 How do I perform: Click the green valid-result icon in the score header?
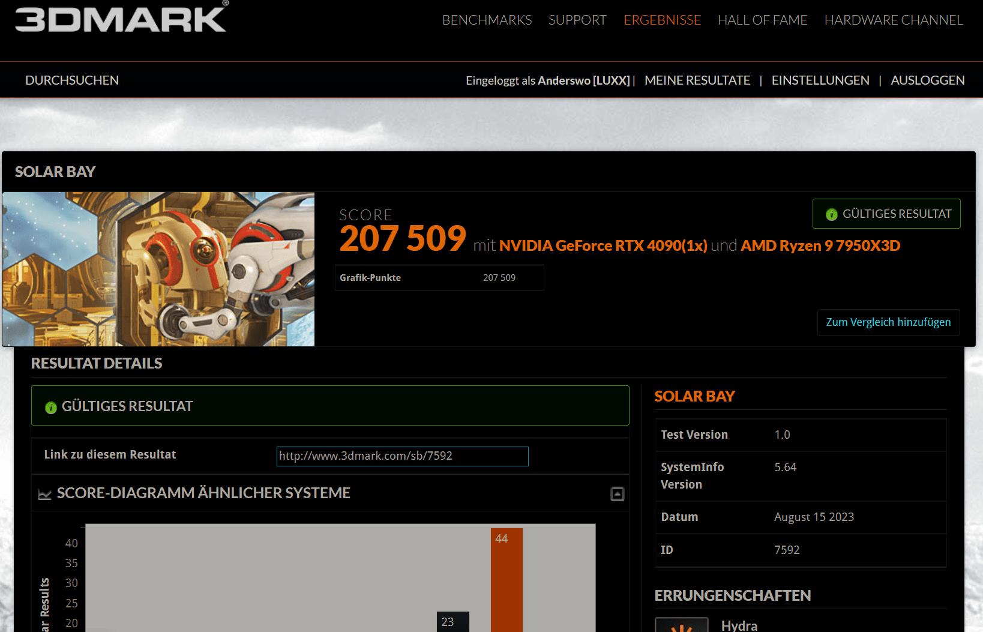831,214
